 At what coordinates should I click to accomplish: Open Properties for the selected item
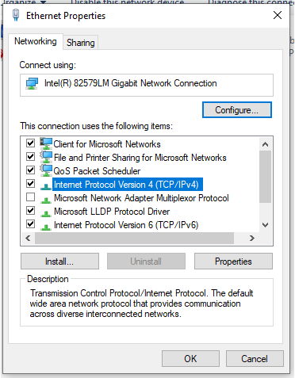tap(233, 262)
